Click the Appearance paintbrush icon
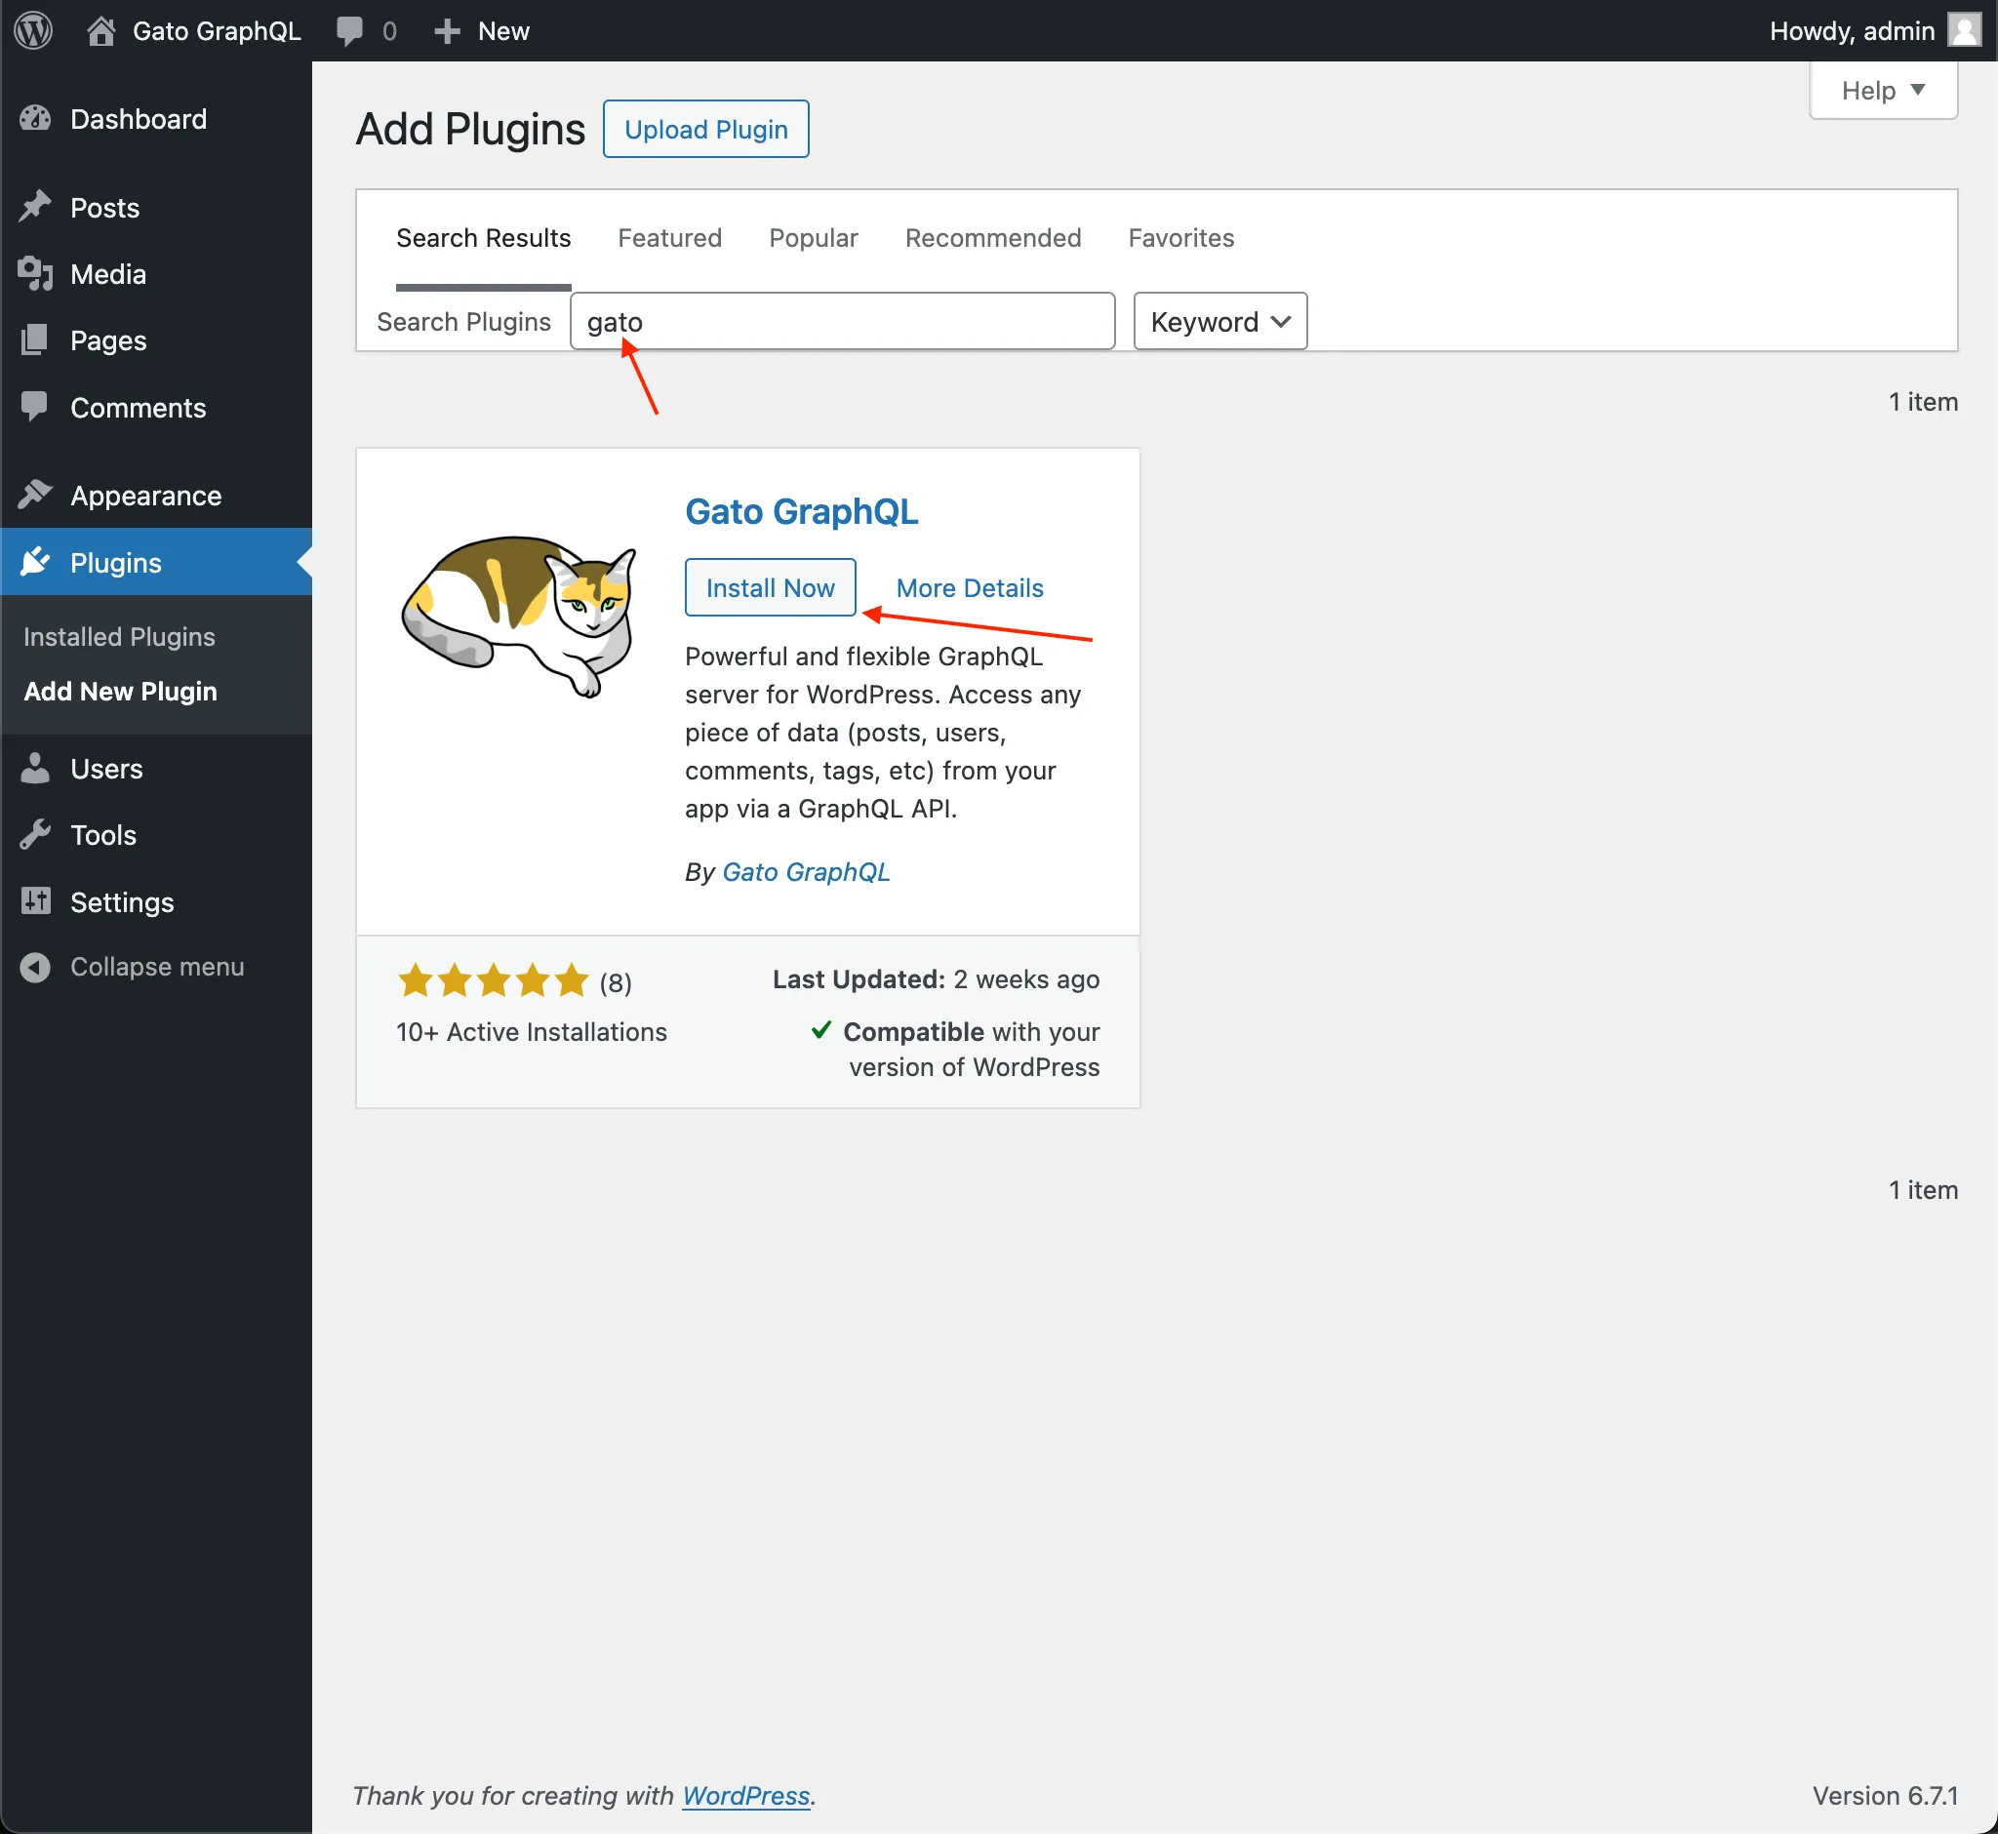1998x1834 pixels. (35, 495)
